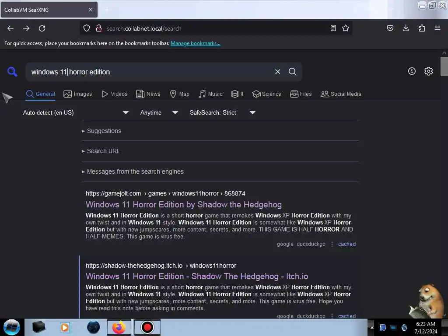
Task: Clear the search query with X
Action: (277, 72)
